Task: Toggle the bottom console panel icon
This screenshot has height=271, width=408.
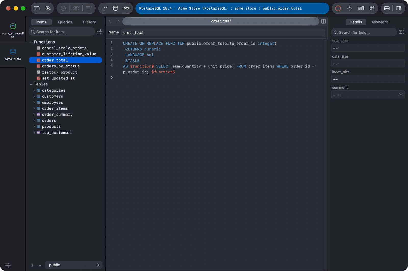Action: (x=387, y=8)
